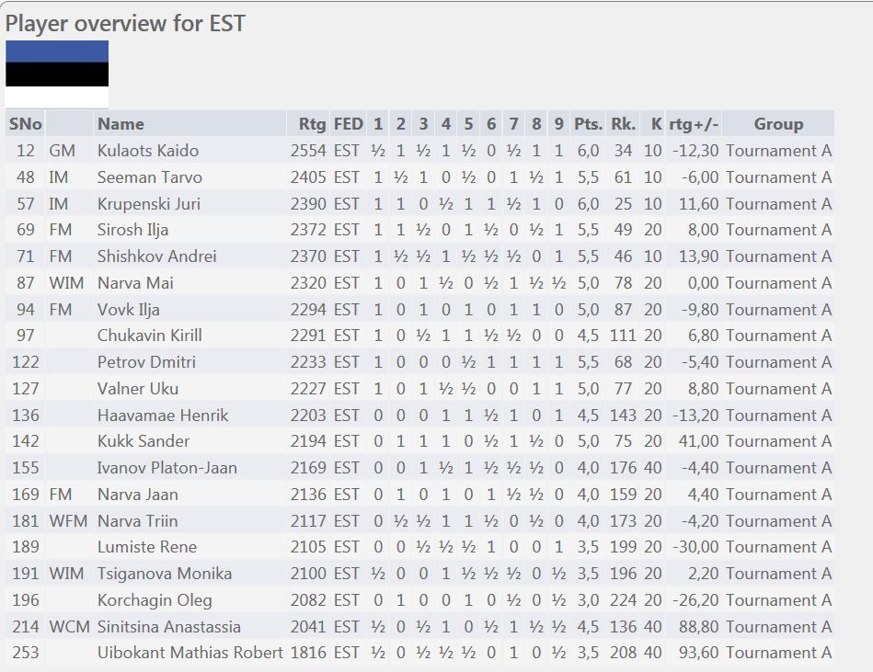Open Sirosh Ilja player row
Image resolution: width=873 pixels, height=672 pixels.
tap(419, 230)
